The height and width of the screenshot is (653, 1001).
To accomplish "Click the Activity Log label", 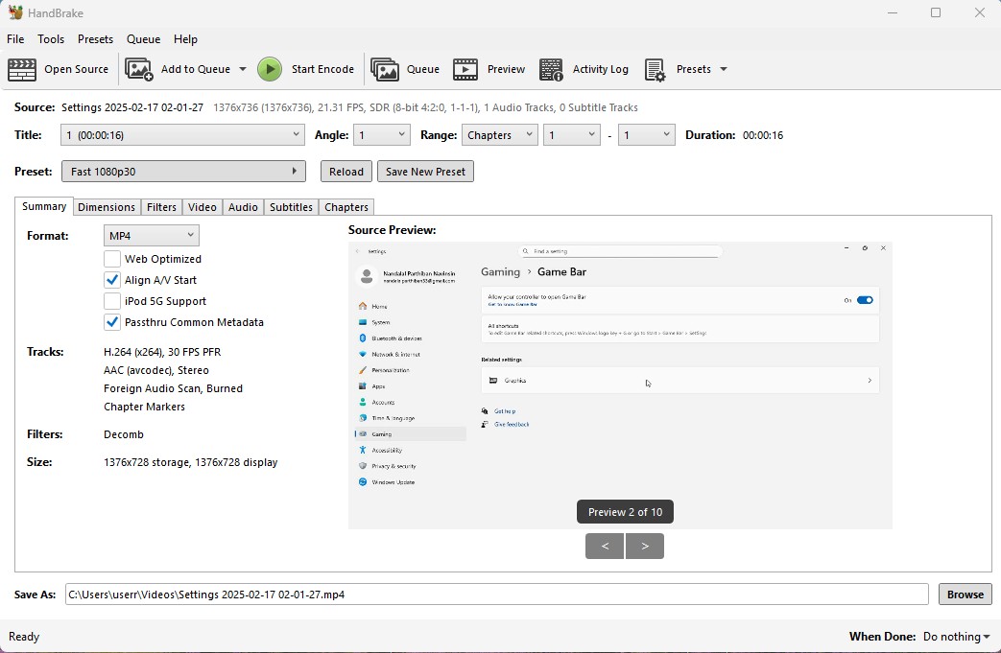I will point(600,69).
